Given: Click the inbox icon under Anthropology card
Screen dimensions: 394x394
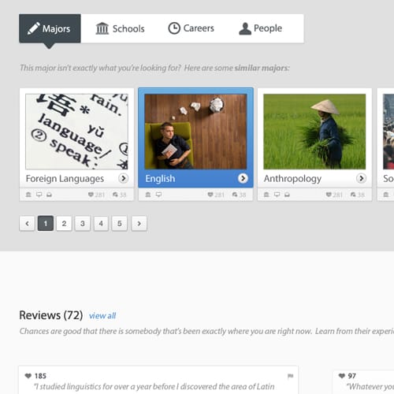Looking at the screenshot, I should 287,195.
